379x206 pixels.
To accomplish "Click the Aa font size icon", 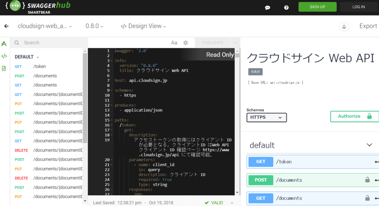I will (174, 43).
